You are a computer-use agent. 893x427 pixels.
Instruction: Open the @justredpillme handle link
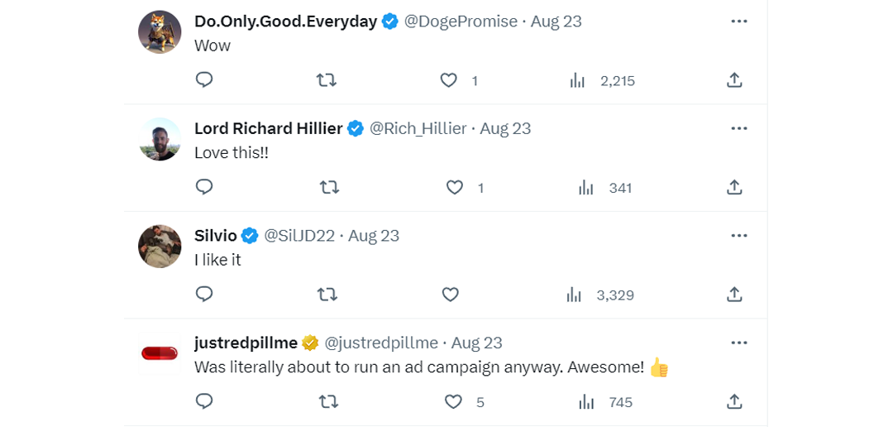click(380, 343)
